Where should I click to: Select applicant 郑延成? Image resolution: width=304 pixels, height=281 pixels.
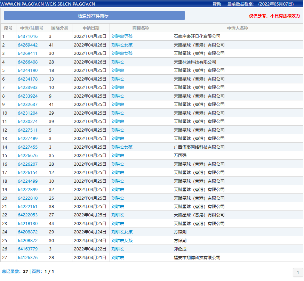pyautogui.click(x=180, y=249)
